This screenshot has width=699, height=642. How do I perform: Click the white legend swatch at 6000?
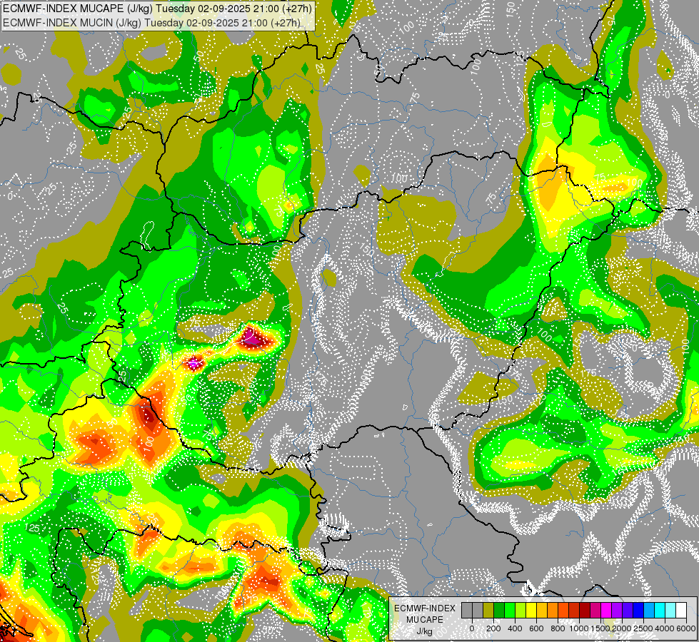(x=680, y=610)
